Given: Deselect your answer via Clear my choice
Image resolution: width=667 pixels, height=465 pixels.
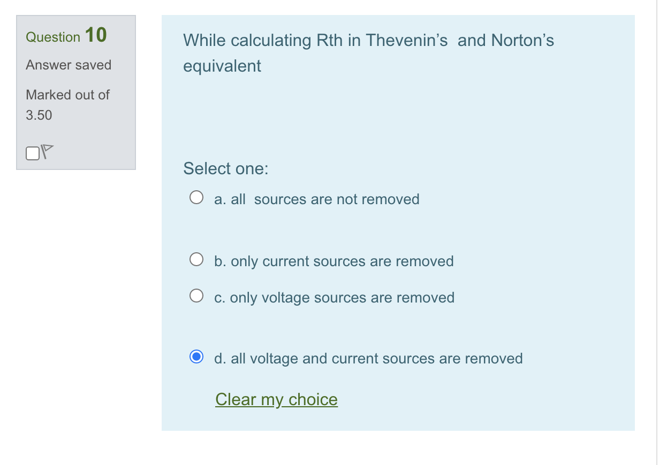Looking at the screenshot, I should coord(276,399).
